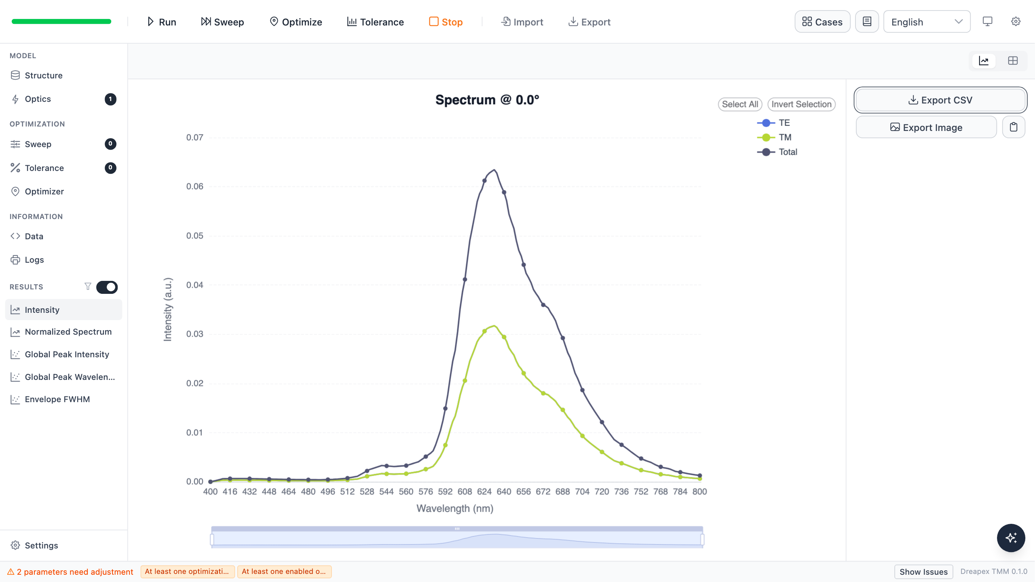Click Export in the toolbar
The width and height of the screenshot is (1035, 582).
(589, 22)
